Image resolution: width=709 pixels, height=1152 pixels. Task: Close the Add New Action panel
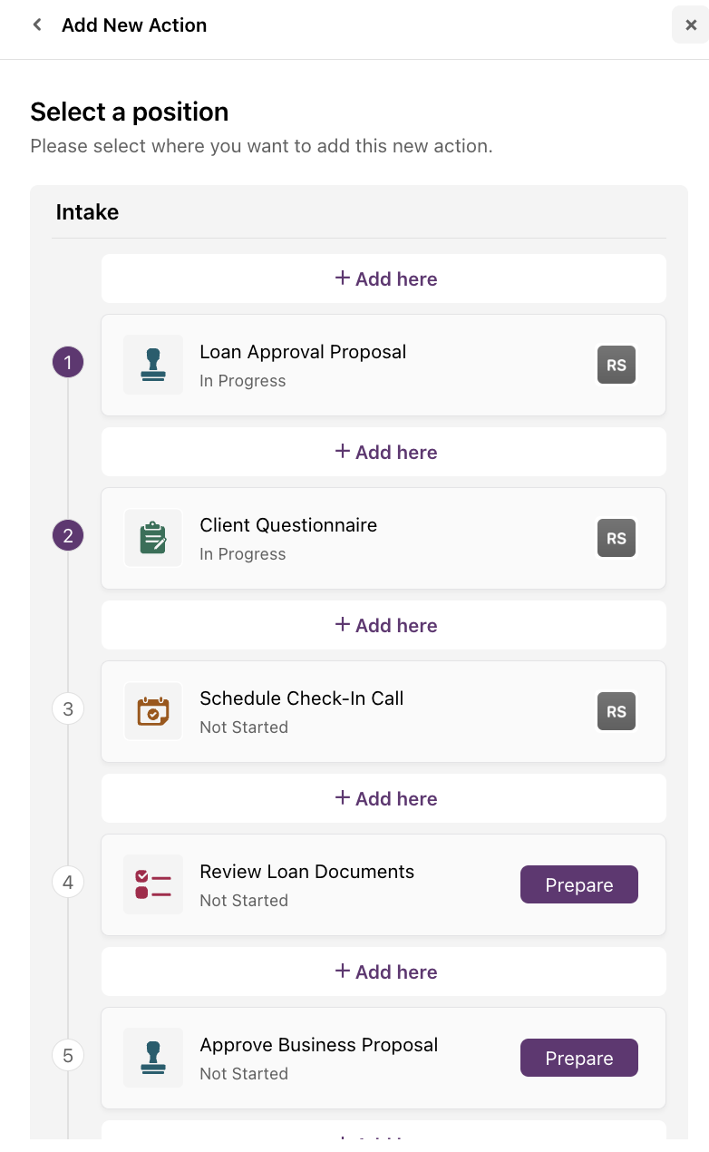pos(691,25)
